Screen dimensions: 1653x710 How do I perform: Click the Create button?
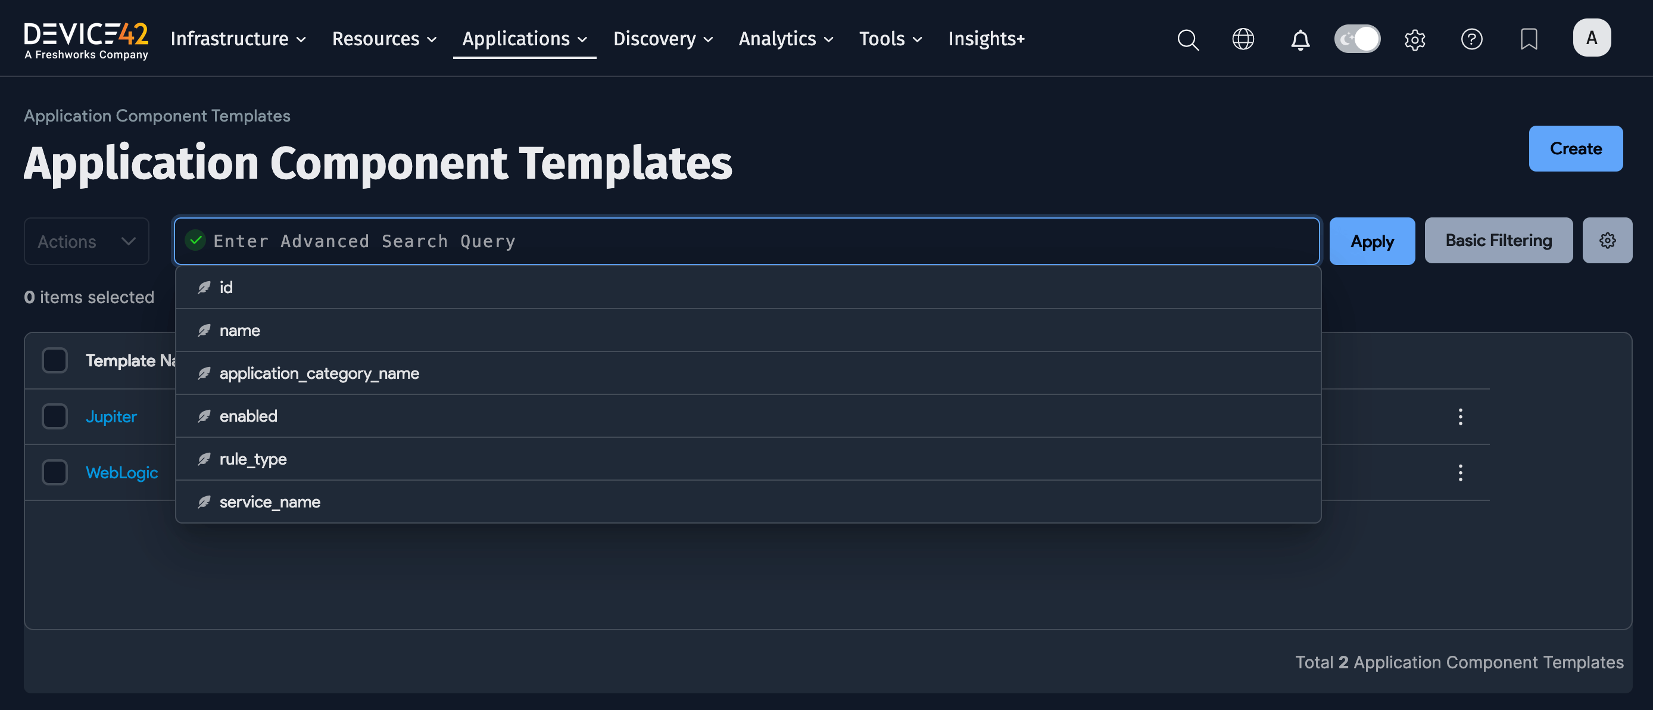click(1575, 149)
